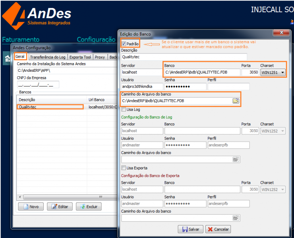Image resolution: width=294 pixels, height=238 pixels.
Task: Click the CNPJ da Empresa field
Action: point(38,84)
